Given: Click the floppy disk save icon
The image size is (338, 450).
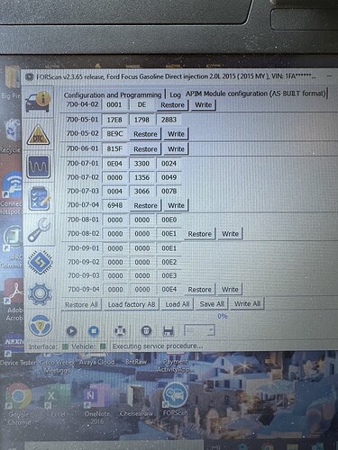Looking at the screenshot, I should [169, 331].
